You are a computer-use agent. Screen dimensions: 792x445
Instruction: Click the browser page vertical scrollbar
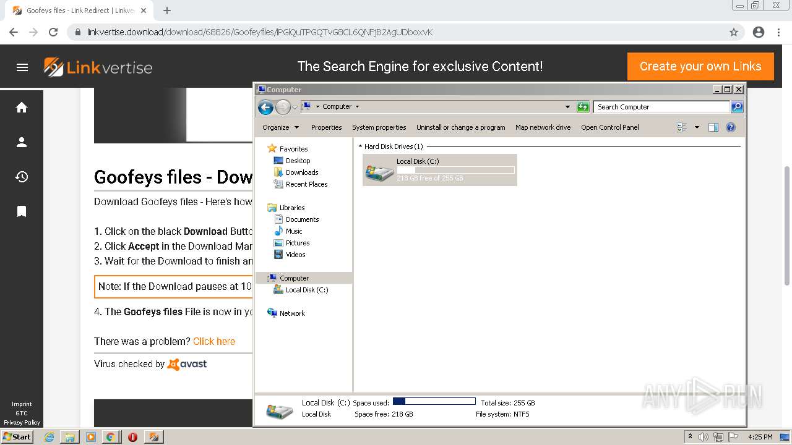point(787,225)
